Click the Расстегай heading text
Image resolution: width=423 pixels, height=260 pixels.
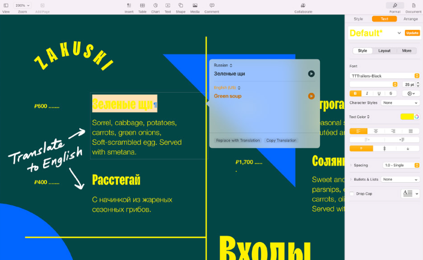click(x=116, y=180)
